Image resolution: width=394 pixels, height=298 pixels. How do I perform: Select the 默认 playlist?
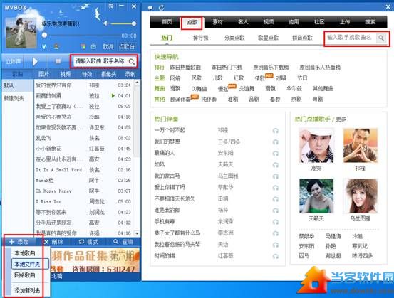(x=18, y=85)
